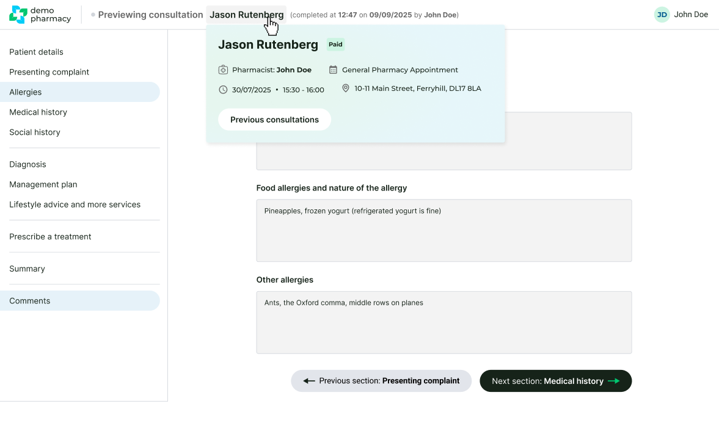Click the clock icon beside appointment time
Screen dimensions: 719x445
pos(223,90)
